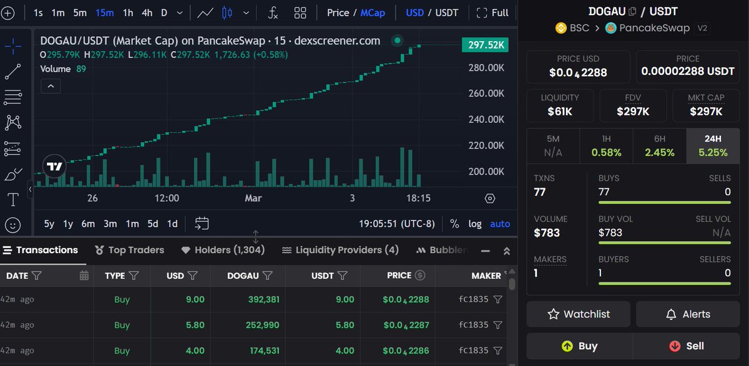Open chart style dropdown arrow

click(x=247, y=12)
